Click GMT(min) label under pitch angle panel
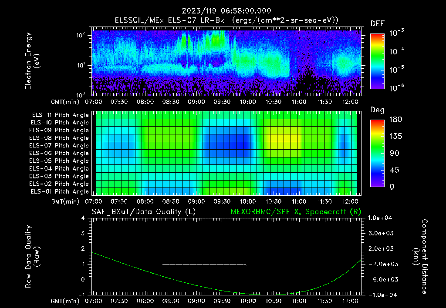 point(65,202)
